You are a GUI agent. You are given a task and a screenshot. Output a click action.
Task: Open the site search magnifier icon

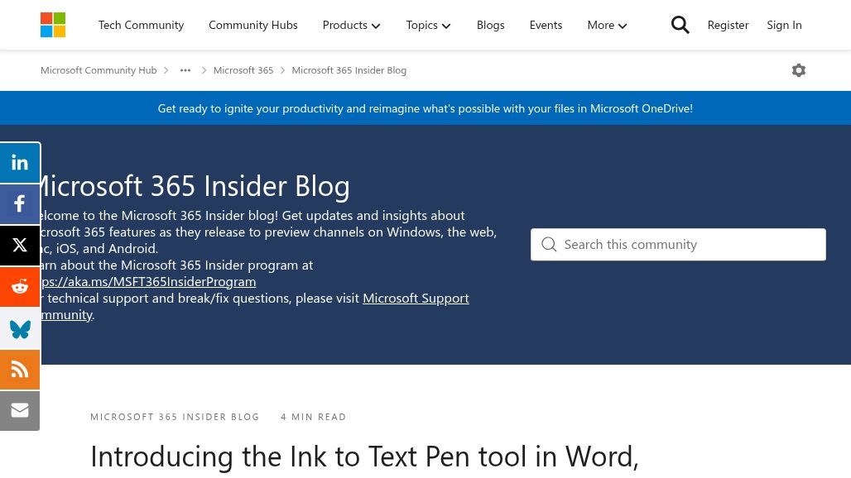[x=680, y=25]
